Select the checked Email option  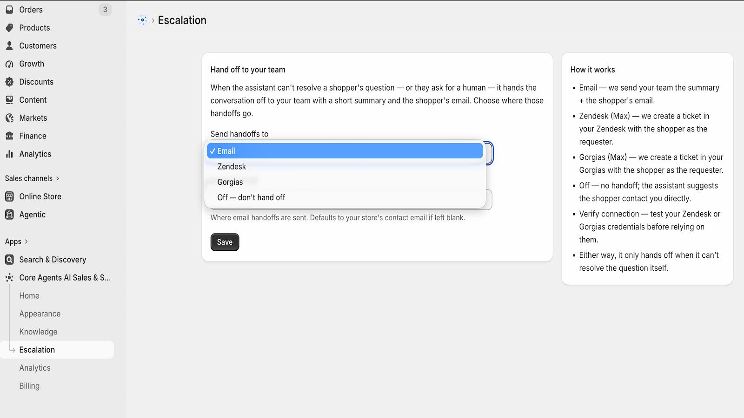tap(345, 151)
